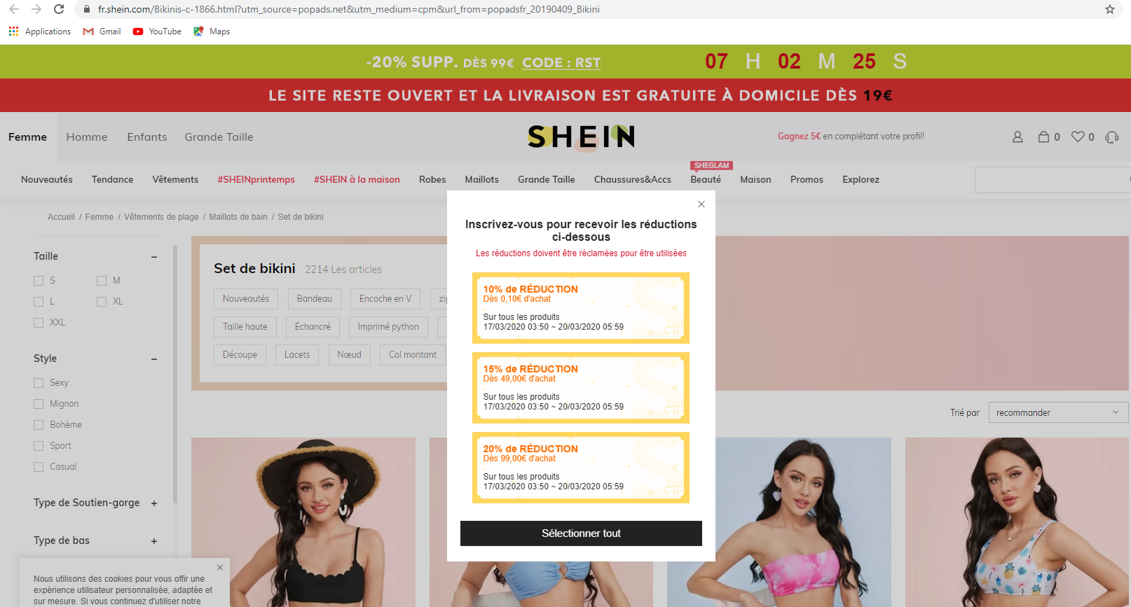Open the Promos menu
Image resolution: width=1131 pixels, height=607 pixels.
tap(807, 180)
